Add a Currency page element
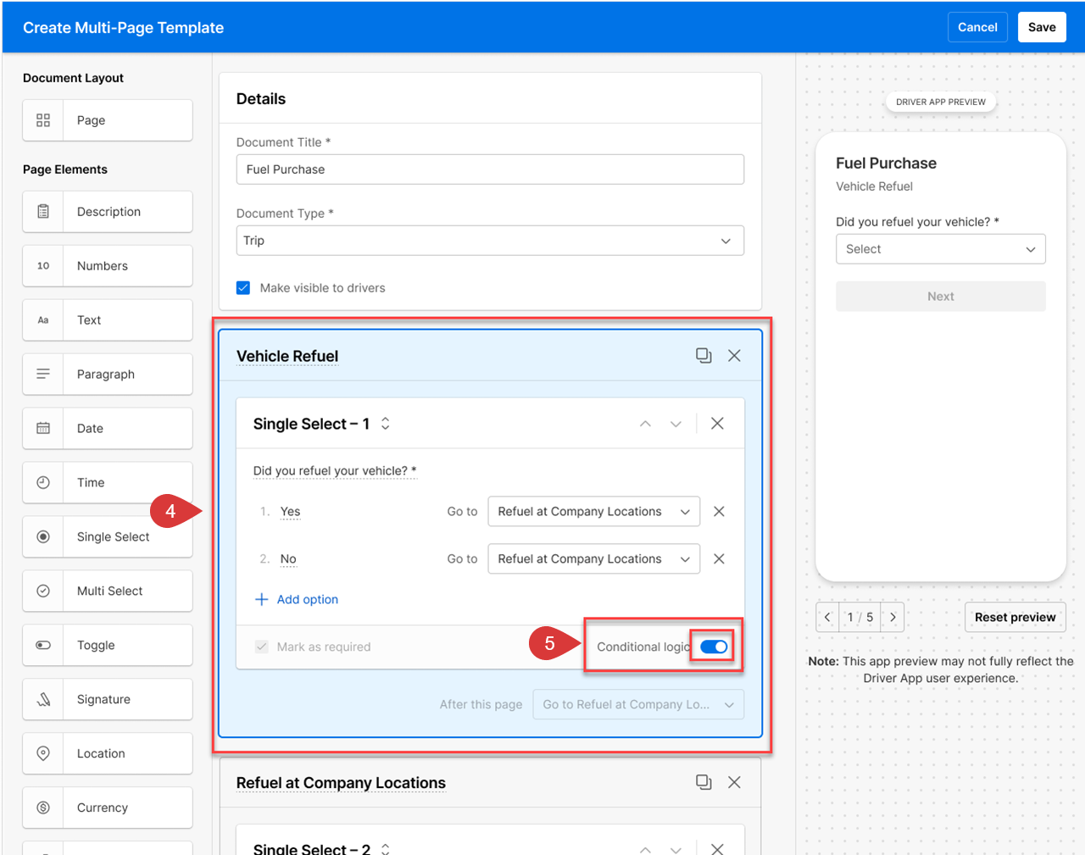The width and height of the screenshot is (1085, 855). coord(108,808)
